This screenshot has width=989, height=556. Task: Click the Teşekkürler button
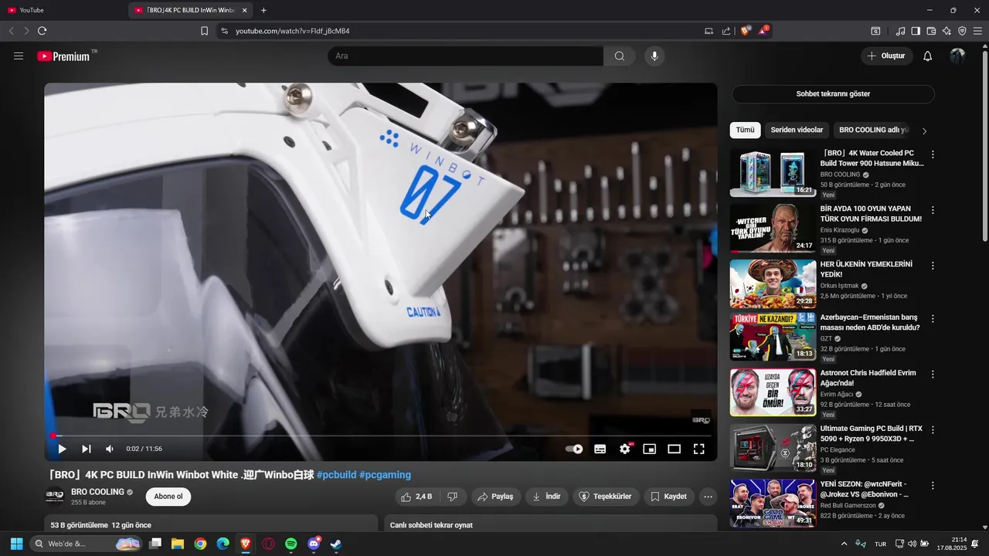point(606,497)
